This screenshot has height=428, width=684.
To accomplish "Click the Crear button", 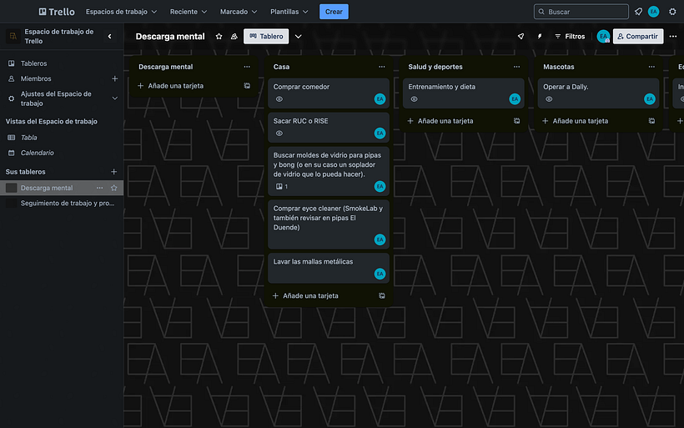I will (x=334, y=12).
